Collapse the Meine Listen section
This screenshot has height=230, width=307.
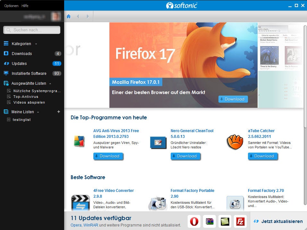click(38, 112)
